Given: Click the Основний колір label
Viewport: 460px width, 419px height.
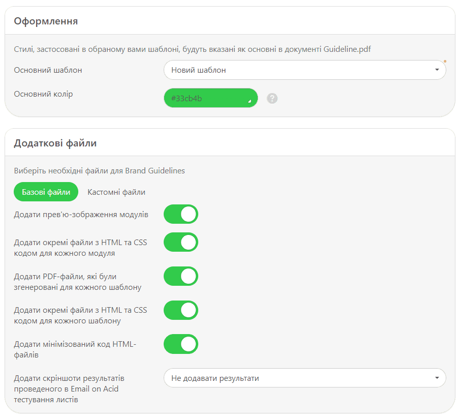Looking at the screenshot, I should [44, 94].
